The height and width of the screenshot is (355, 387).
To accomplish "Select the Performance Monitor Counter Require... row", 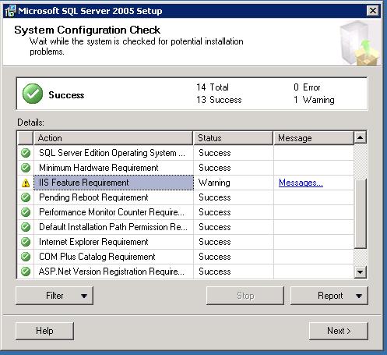I will (185, 212).
